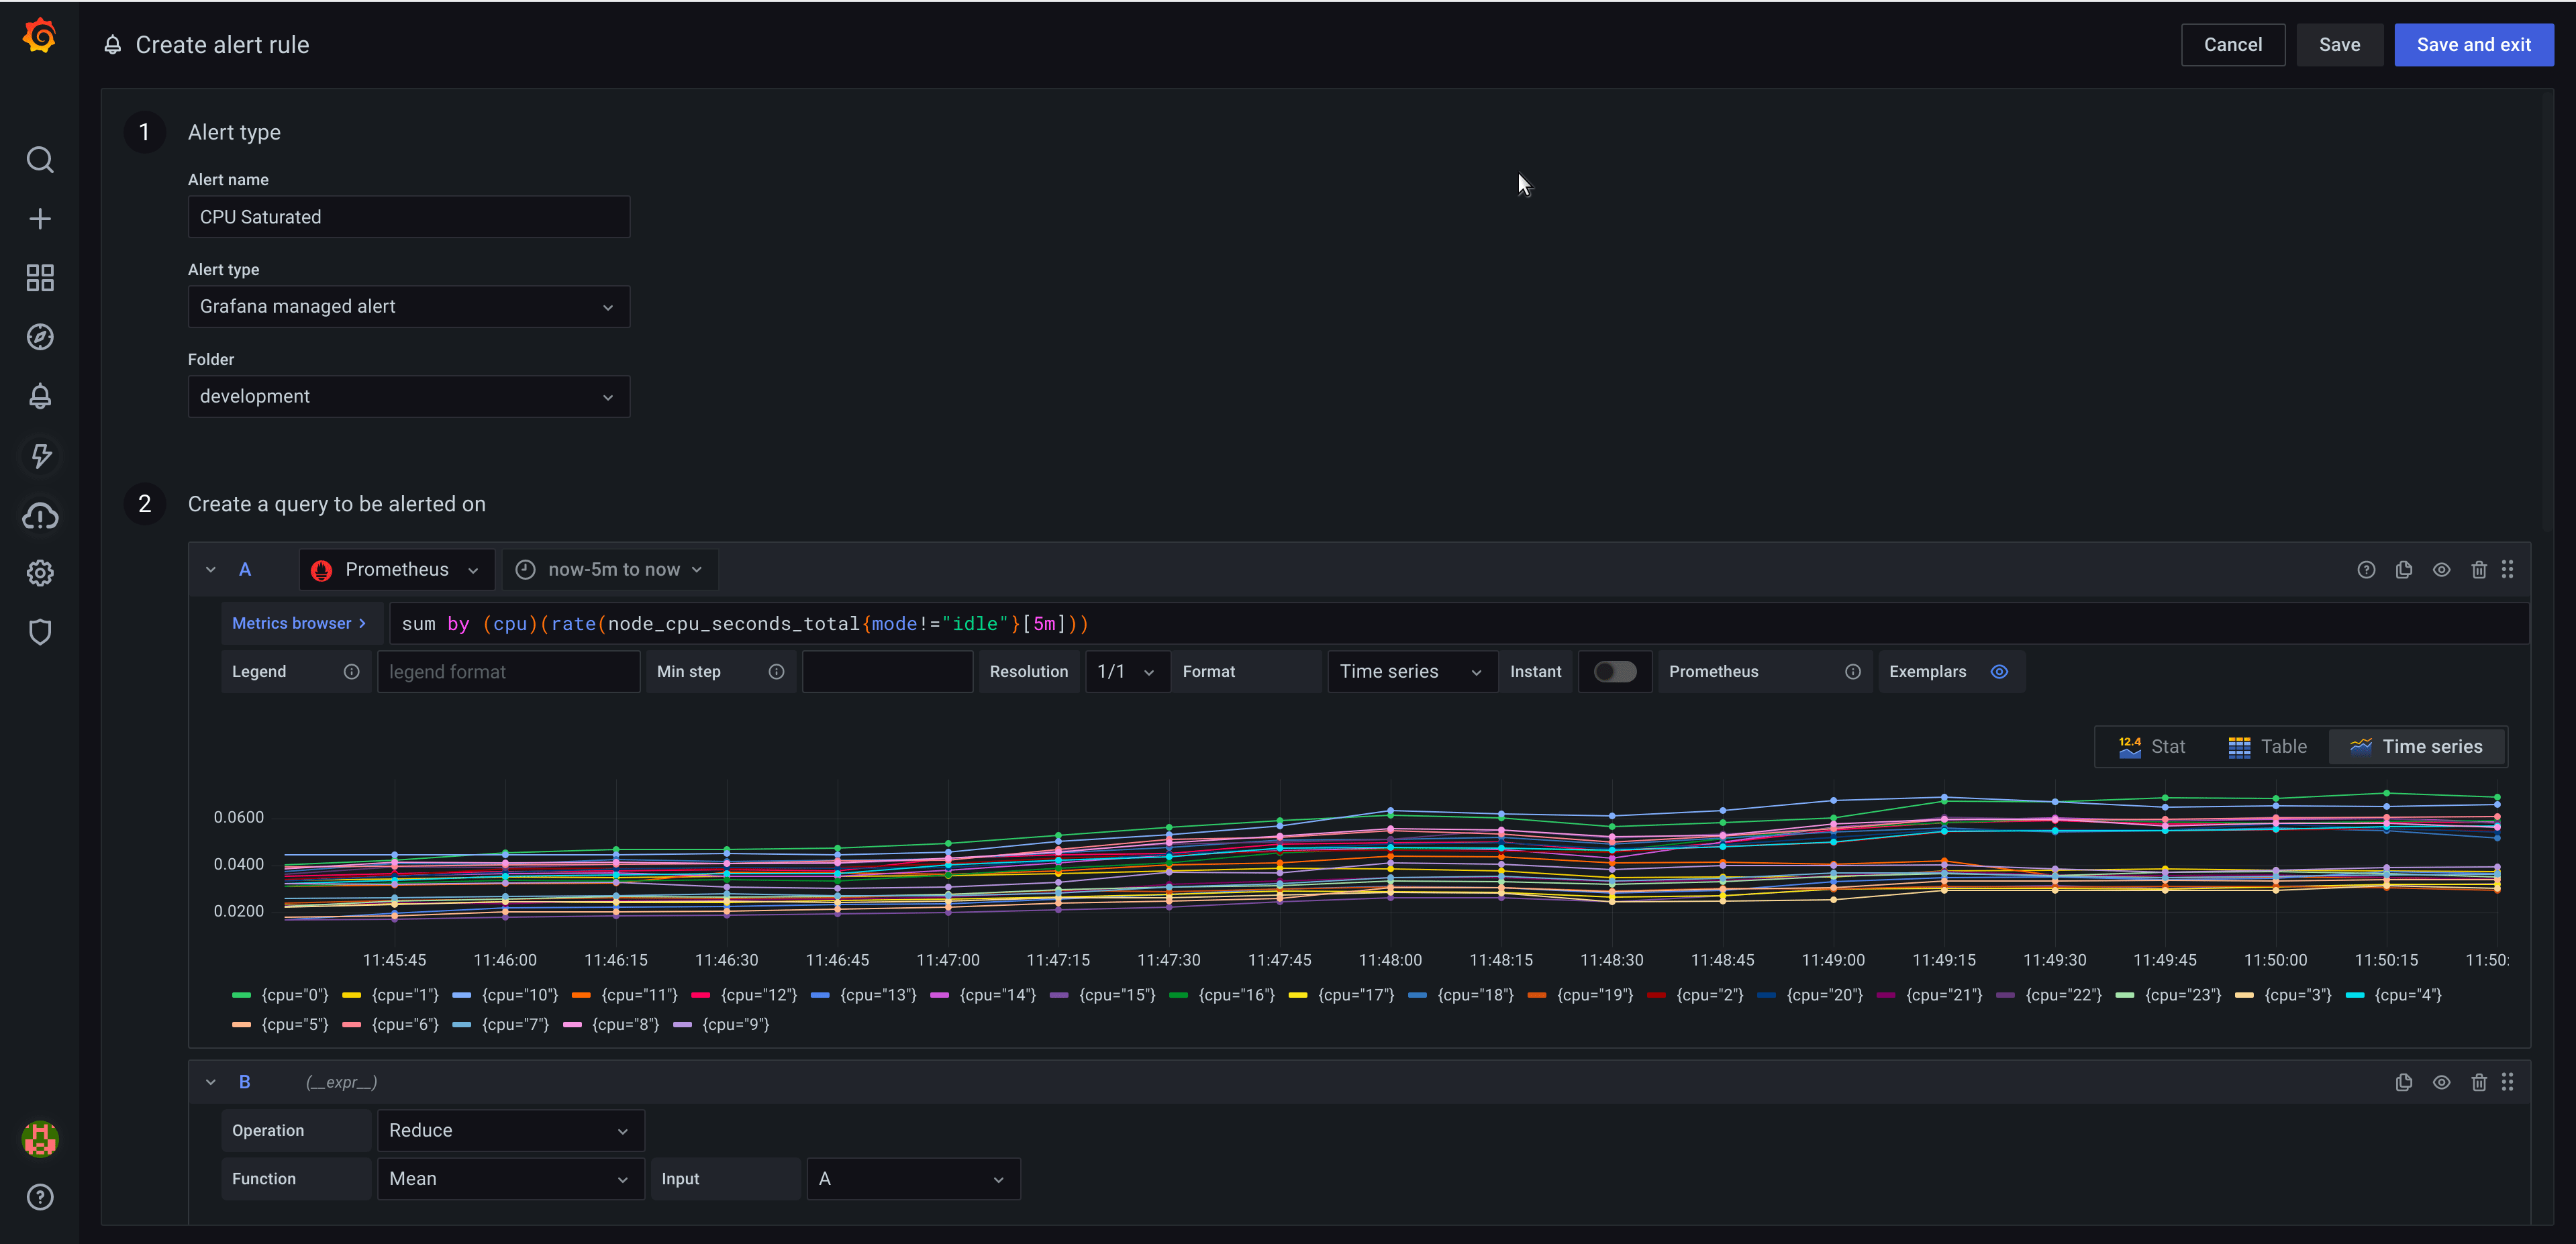Screen dimensions: 2576x1244
Task: Duplicate query A with copy icon
Action: click(2404, 570)
